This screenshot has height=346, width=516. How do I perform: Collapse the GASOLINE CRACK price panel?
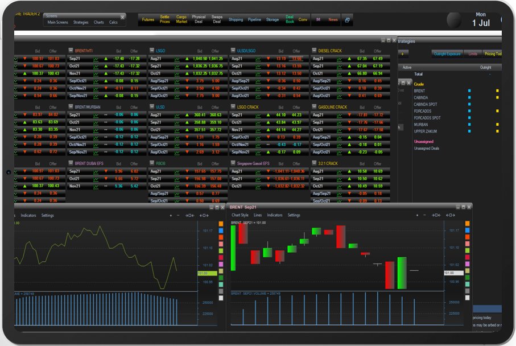(314, 106)
